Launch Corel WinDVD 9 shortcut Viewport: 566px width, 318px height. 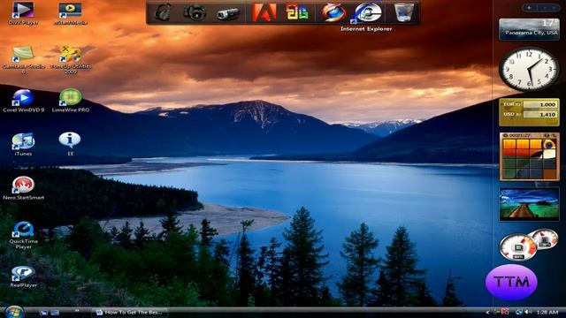[23, 101]
